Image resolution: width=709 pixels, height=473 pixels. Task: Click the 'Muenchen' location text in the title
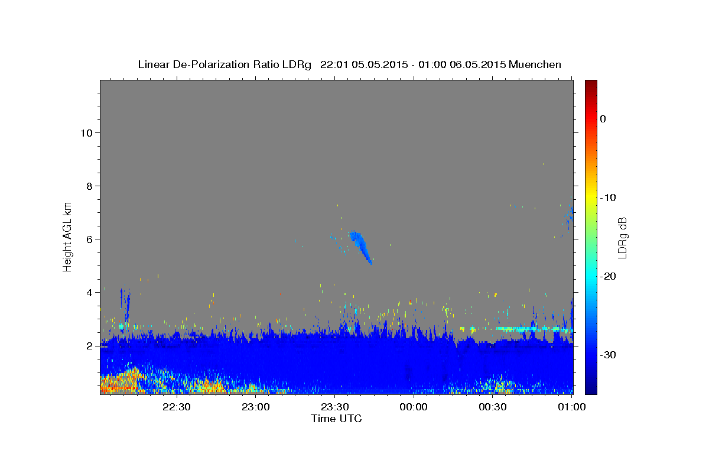coord(536,64)
